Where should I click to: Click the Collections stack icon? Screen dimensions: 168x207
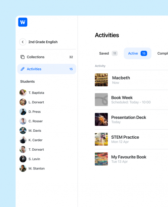(x=23, y=57)
